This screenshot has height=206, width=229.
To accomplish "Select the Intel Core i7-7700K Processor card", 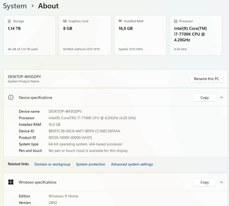I will [x=196, y=35].
